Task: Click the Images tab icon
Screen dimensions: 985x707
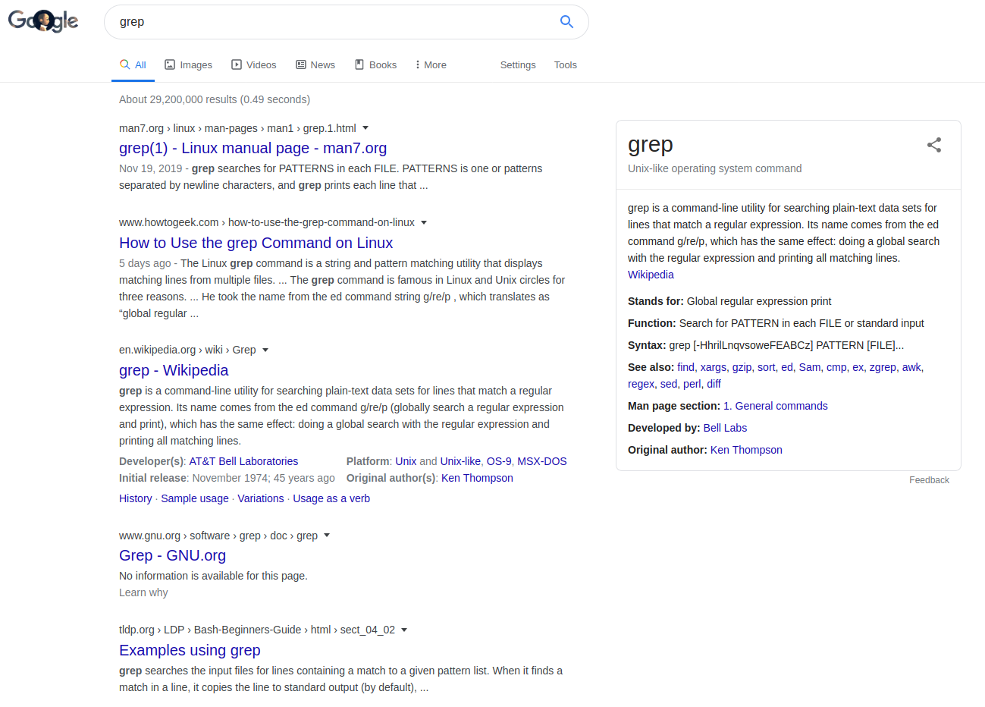Action: click(x=170, y=64)
